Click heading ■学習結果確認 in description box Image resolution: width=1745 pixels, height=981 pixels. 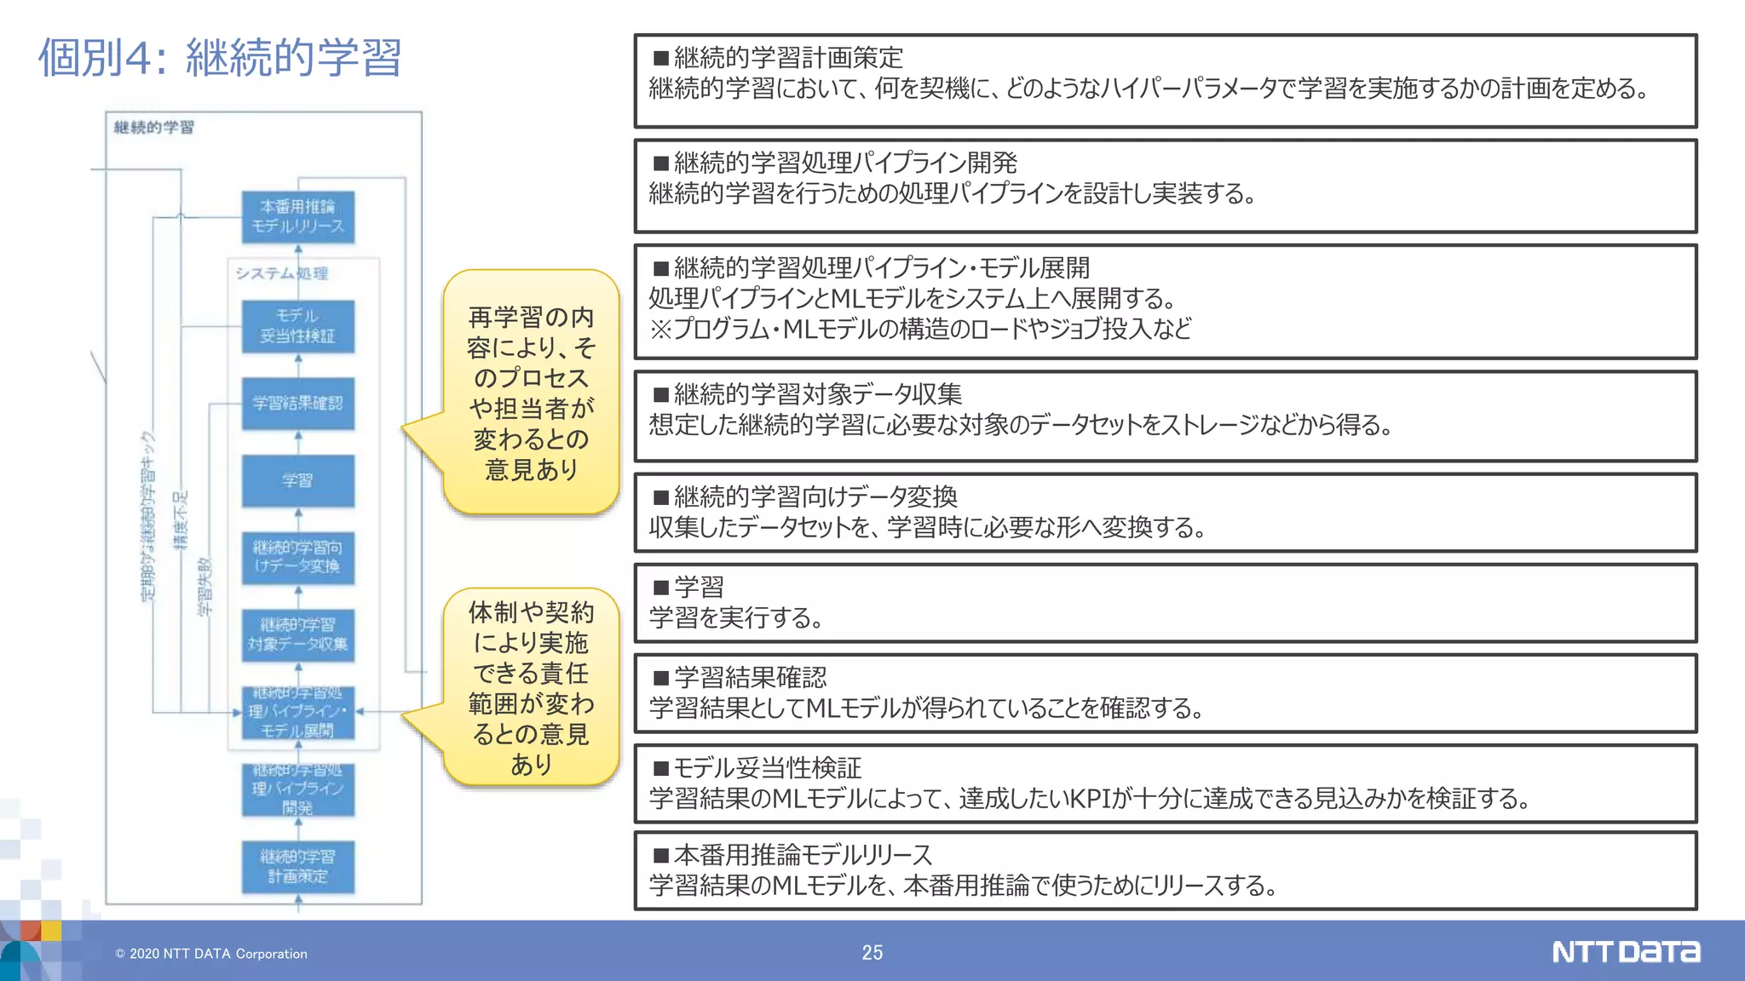pos(740,678)
